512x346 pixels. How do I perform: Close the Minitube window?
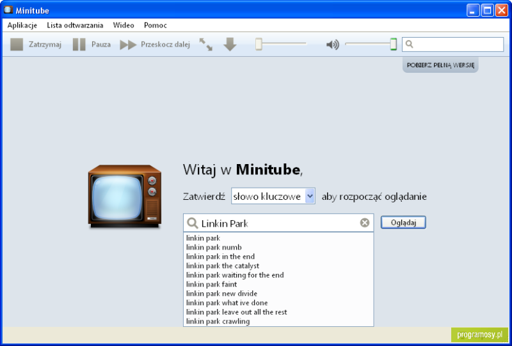click(502, 10)
